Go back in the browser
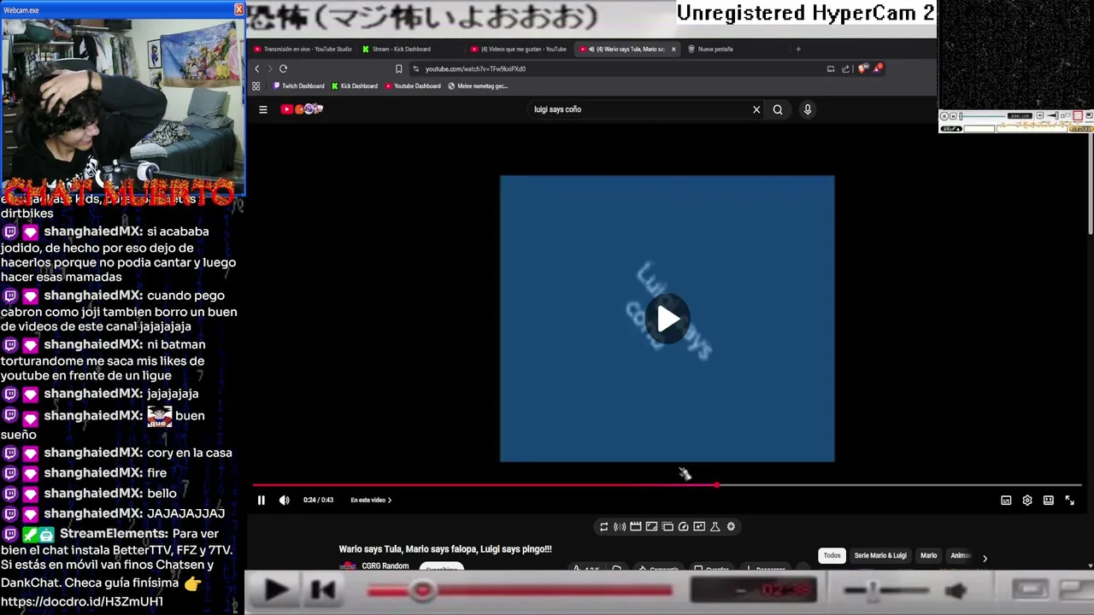The width and height of the screenshot is (1094, 615). click(x=256, y=69)
